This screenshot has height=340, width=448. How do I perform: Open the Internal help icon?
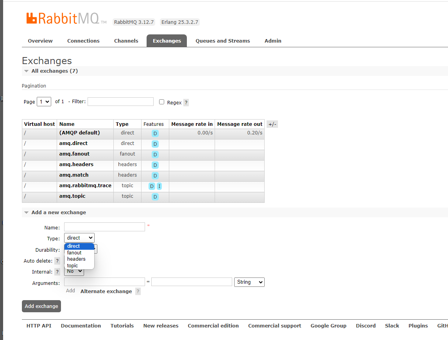(57, 272)
